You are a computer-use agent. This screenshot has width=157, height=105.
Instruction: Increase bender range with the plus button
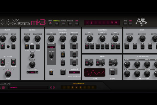[x=37, y=72]
